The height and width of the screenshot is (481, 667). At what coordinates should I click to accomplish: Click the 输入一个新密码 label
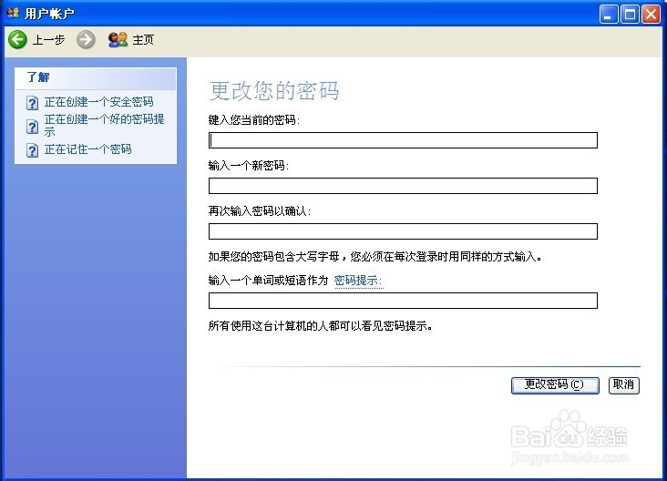(x=249, y=166)
